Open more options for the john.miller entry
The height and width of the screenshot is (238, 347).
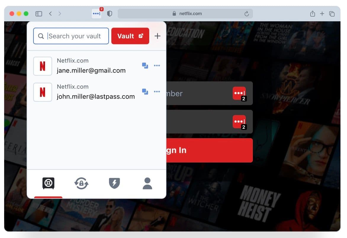point(157,92)
